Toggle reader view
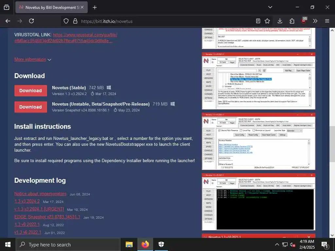Viewport: 335px width, 251px height. 258,21
